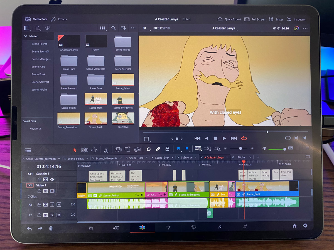Solo audio track A1
Image resolution: width=334 pixels, height=250 pixels.
click(52, 205)
